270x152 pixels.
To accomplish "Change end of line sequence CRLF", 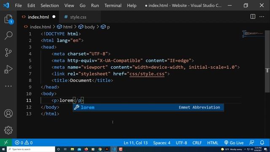I will 197,143.
